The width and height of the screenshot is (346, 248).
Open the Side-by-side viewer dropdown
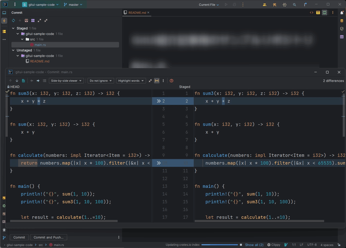pos(66,81)
